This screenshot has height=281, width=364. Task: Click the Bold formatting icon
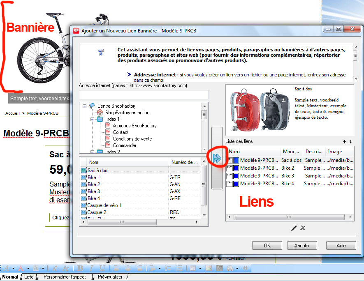pyautogui.click(x=81, y=268)
